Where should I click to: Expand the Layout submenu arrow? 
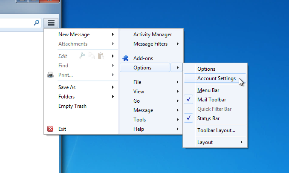pyautogui.click(x=241, y=142)
